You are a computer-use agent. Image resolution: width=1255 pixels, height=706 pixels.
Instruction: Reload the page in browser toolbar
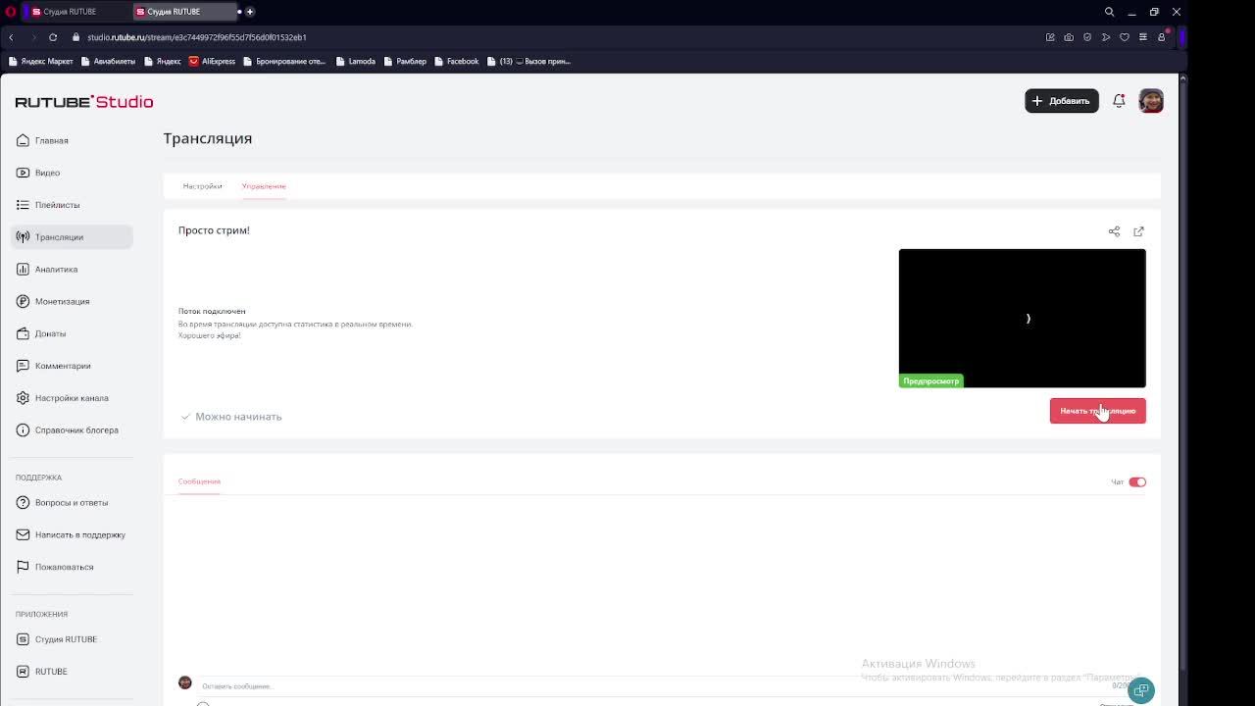point(53,37)
